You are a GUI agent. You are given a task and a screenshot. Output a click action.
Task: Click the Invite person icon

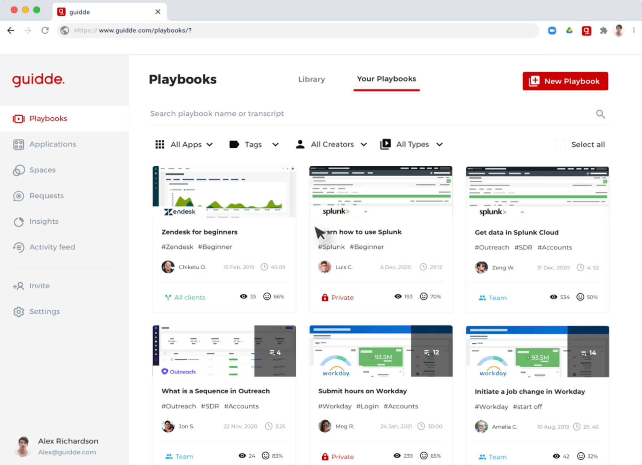[x=18, y=286]
